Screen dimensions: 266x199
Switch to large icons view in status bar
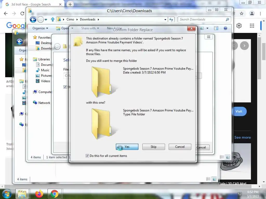click(x=228, y=157)
